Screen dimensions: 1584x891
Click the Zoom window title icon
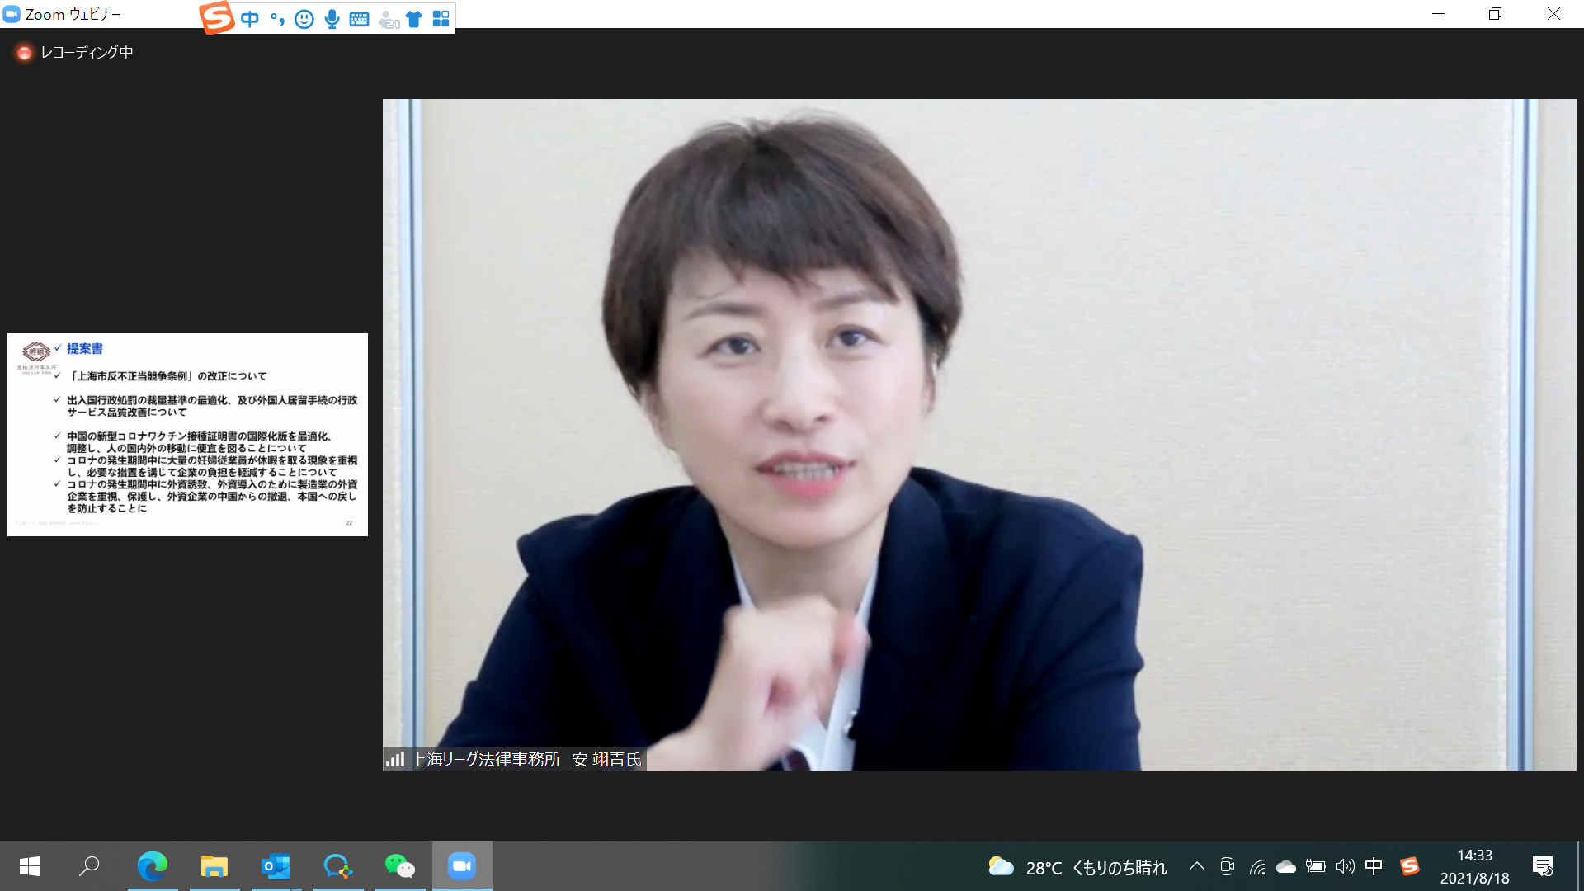12,14
